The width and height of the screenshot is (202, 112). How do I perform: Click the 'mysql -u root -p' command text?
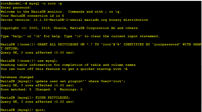tap(46, 4)
